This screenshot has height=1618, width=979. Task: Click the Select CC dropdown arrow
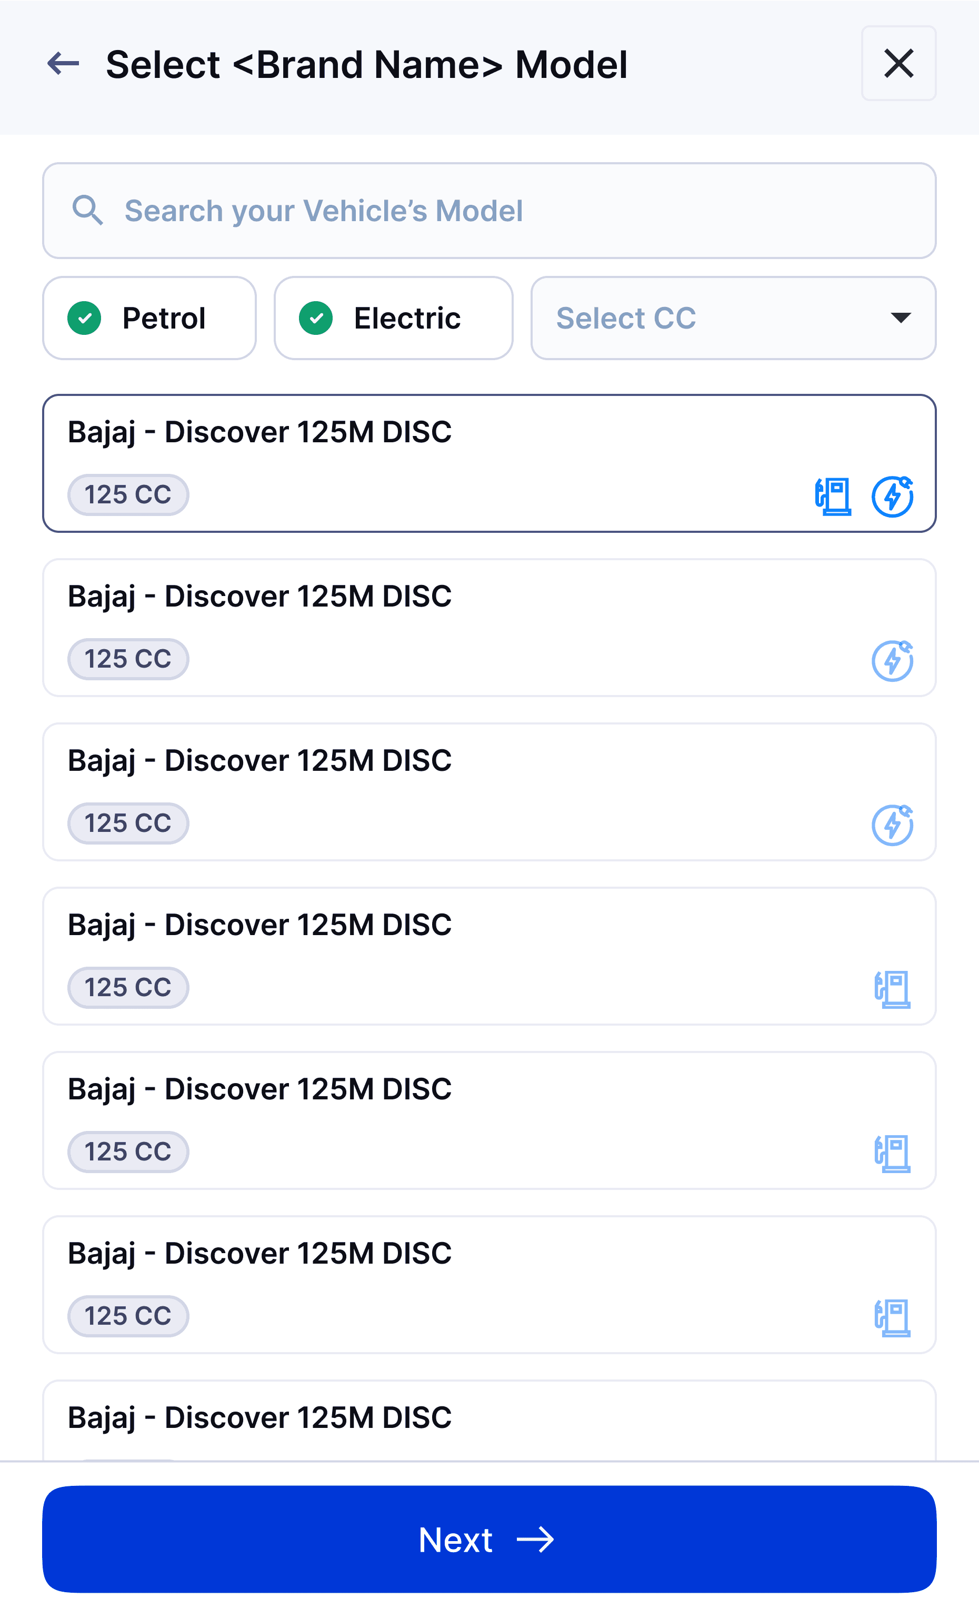[x=900, y=319]
